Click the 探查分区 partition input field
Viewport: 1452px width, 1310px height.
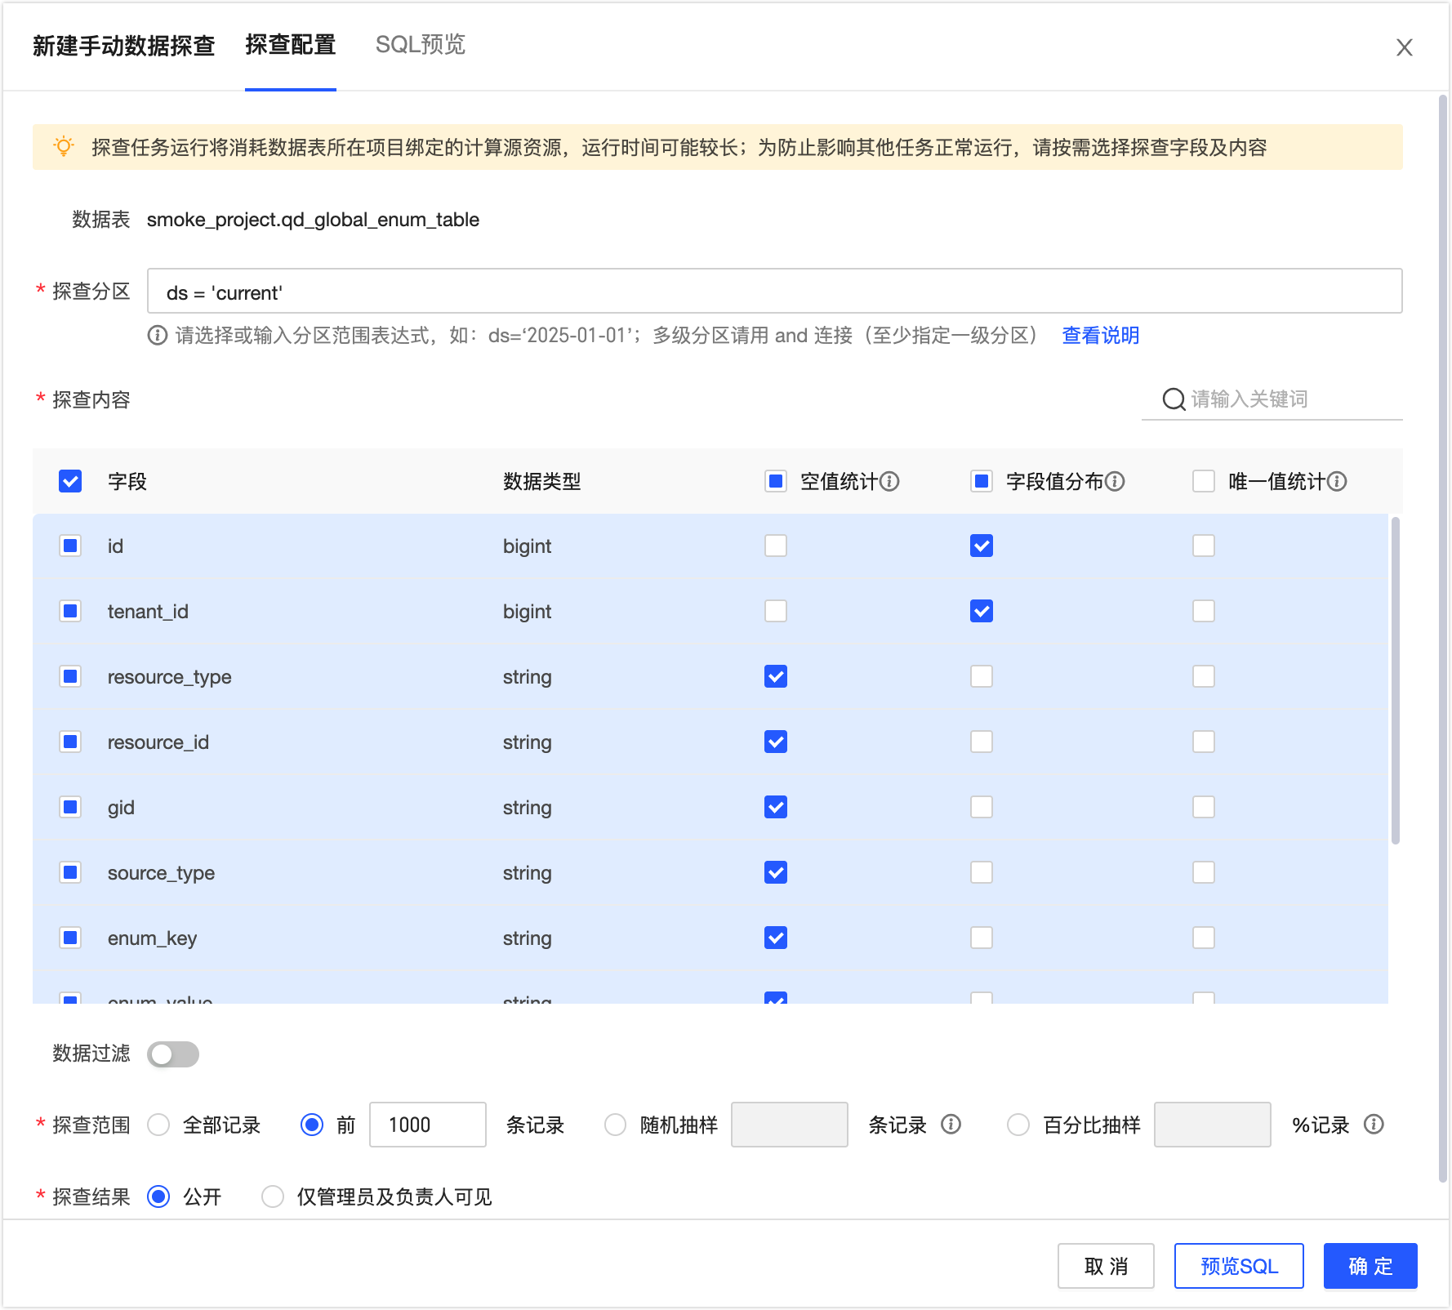point(774,292)
